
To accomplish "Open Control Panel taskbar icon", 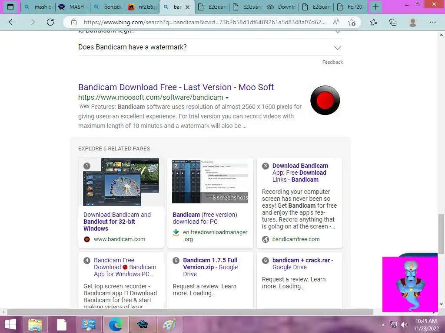I will [x=89, y=324].
